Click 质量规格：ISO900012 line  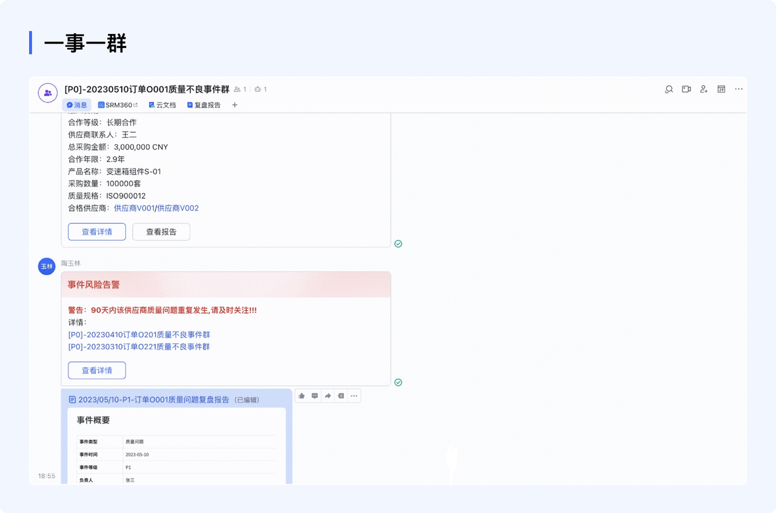(x=107, y=196)
